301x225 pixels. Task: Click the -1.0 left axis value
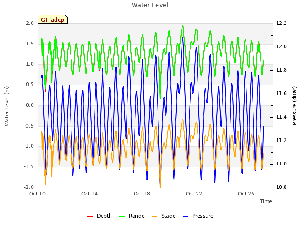coord(29,146)
